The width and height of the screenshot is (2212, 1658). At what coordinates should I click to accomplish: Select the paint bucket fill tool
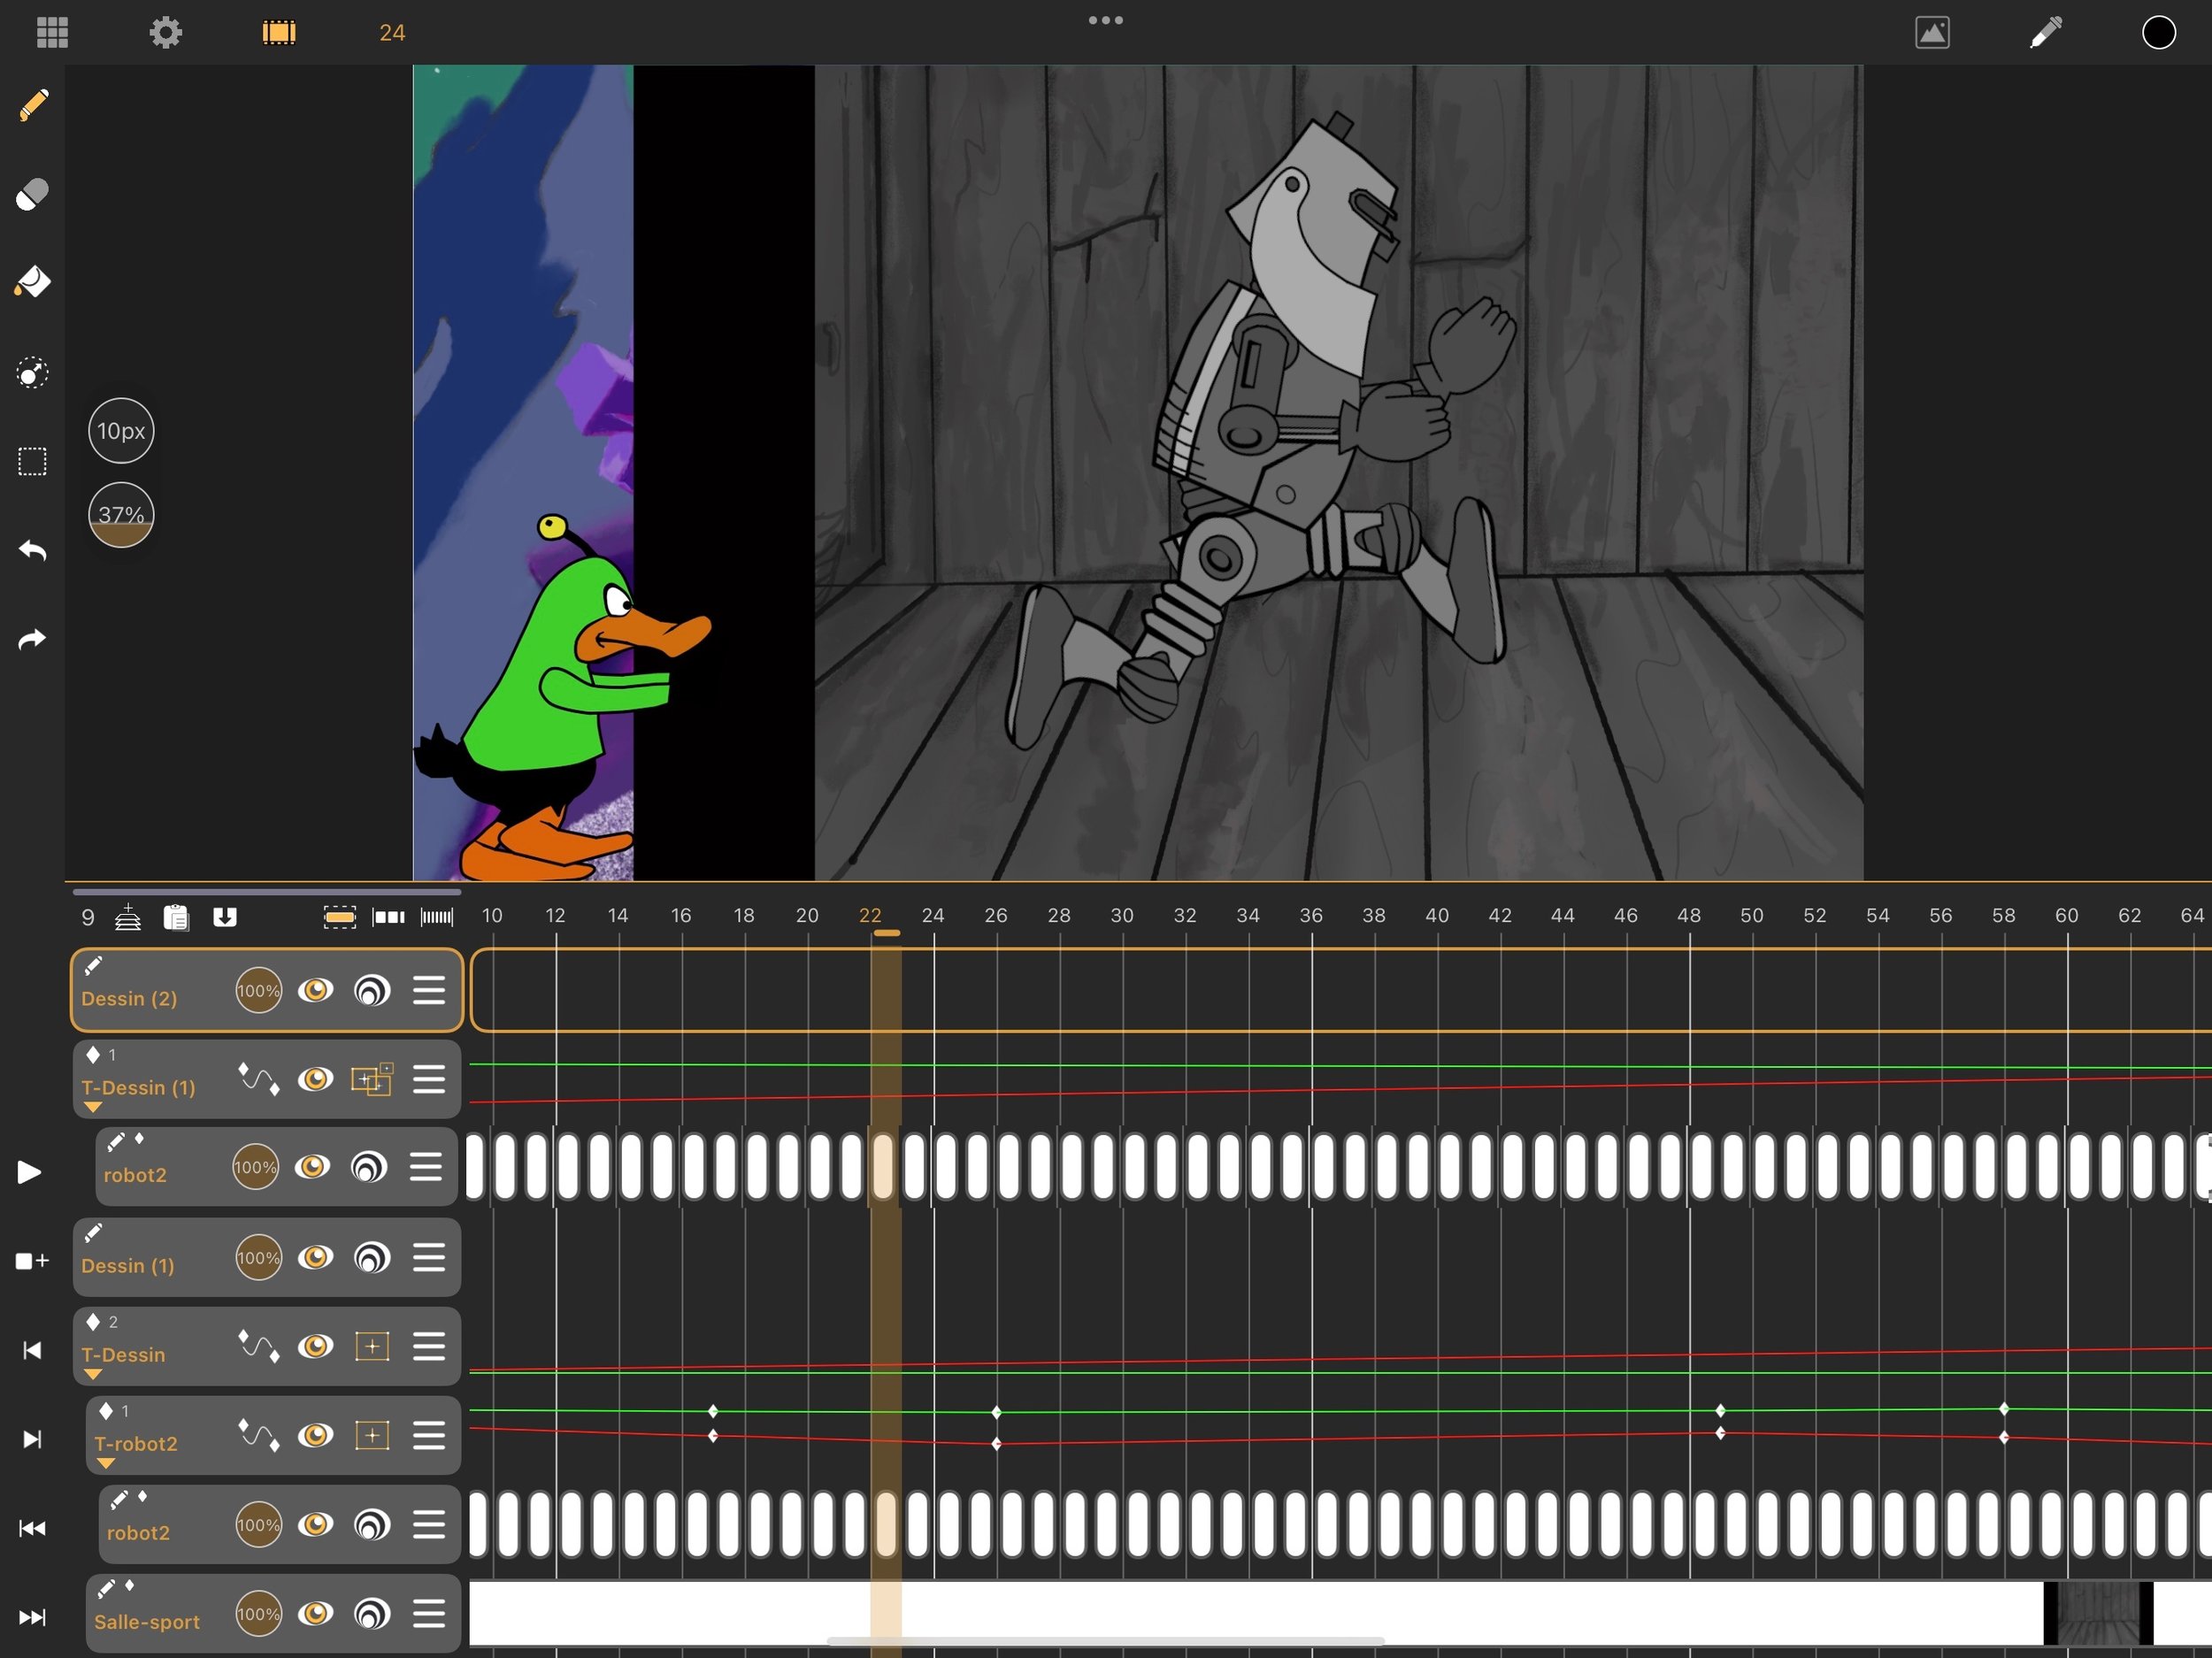click(x=33, y=283)
